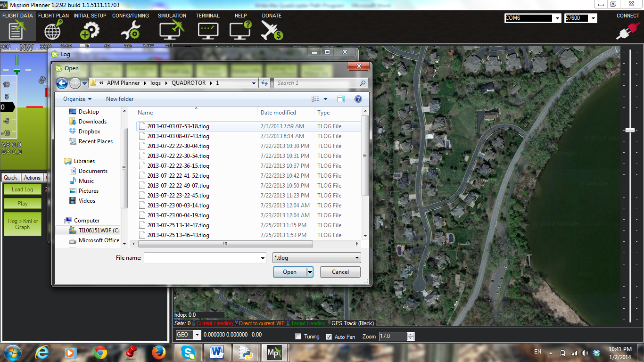
Task: Open the Flight Data screen icon
Action: (x=17, y=30)
